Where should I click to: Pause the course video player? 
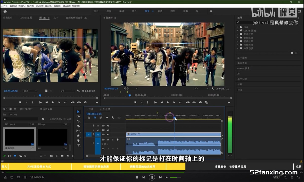click(x=152, y=177)
